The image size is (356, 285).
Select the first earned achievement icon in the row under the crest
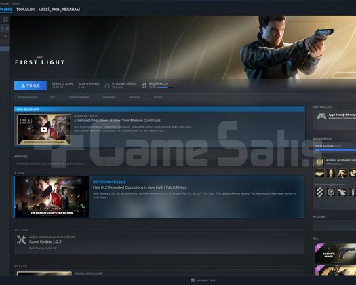319,173
